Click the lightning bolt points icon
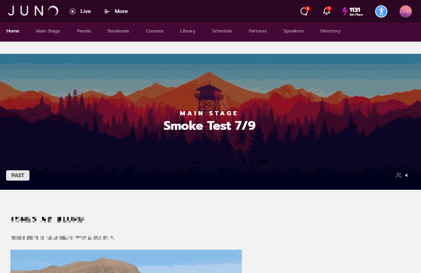Viewport: 421px width, 273px height. coord(345,11)
